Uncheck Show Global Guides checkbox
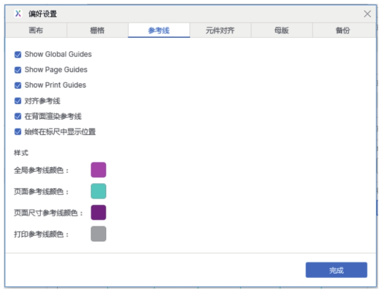Image resolution: width=380 pixels, height=290 pixels. 18,54
